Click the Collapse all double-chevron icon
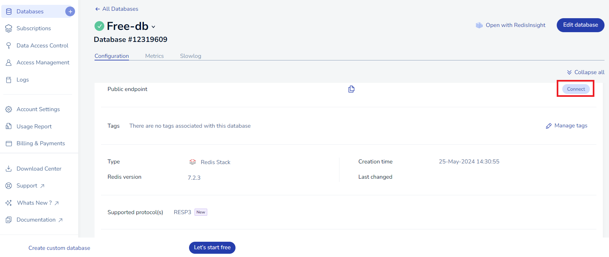Image resolution: width=609 pixels, height=257 pixels. (x=569, y=72)
